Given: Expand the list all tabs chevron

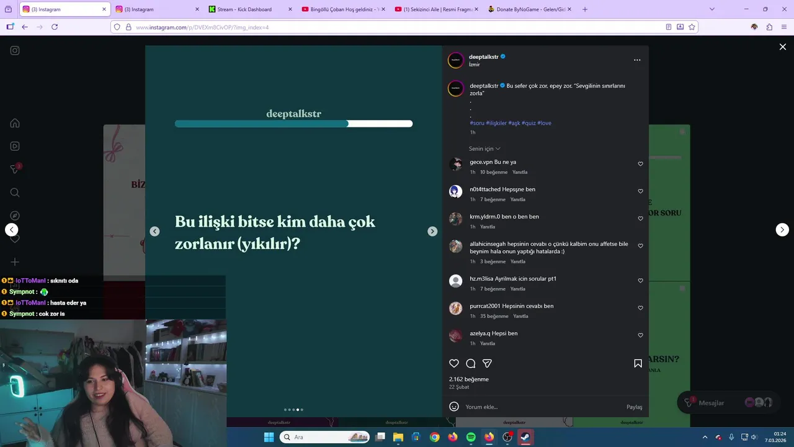Looking at the screenshot, I should point(711,9).
